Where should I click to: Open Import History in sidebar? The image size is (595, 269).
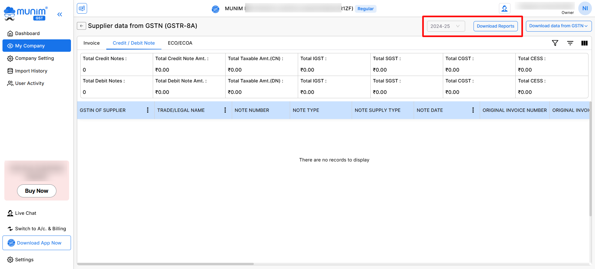click(x=31, y=71)
